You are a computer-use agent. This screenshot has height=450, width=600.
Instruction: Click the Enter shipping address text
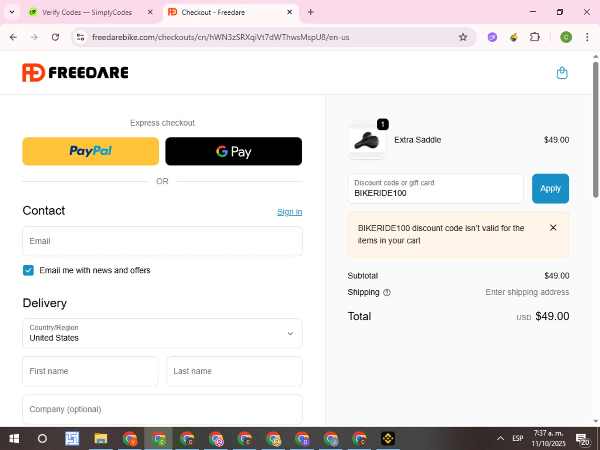click(527, 292)
